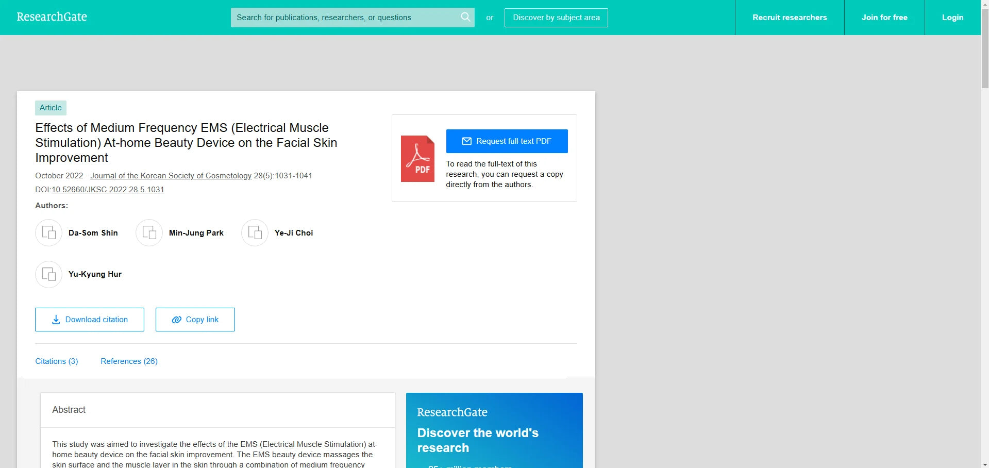The image size is (989, 468).
Task: Click Yu-Kyung Hur's avatar icon
Action: (49, 274)
